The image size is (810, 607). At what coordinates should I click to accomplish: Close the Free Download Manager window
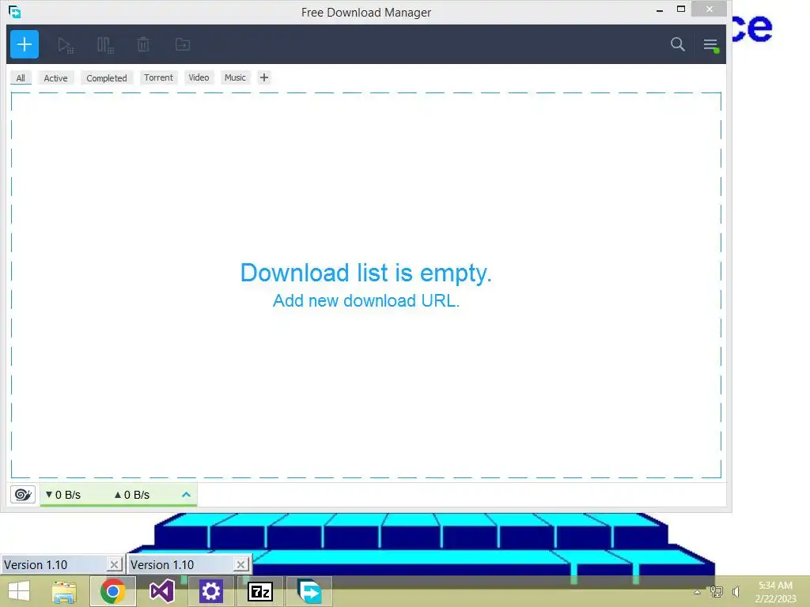pyautogui.click(x=709, y=9)
